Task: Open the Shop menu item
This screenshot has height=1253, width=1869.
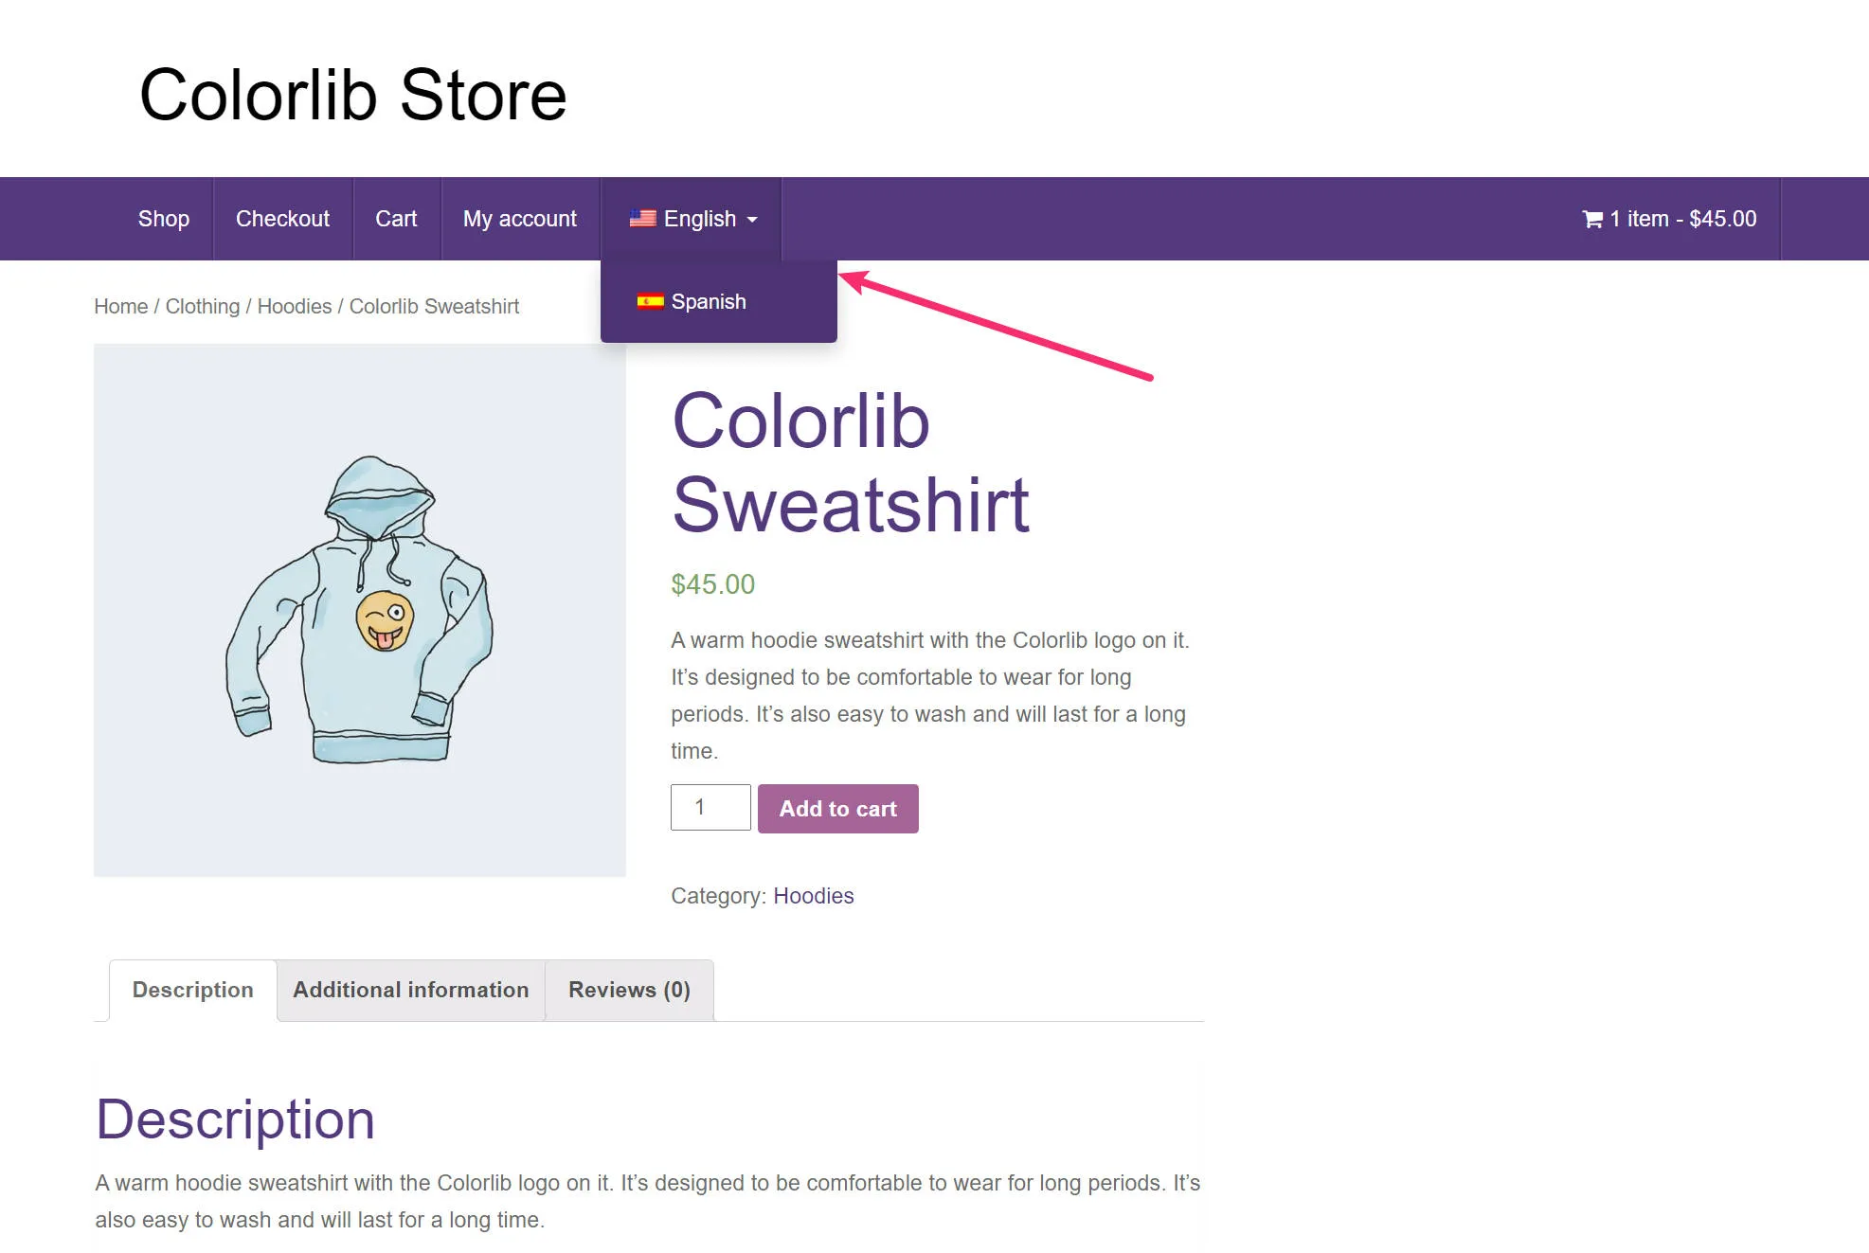Action: click(164, 219)
